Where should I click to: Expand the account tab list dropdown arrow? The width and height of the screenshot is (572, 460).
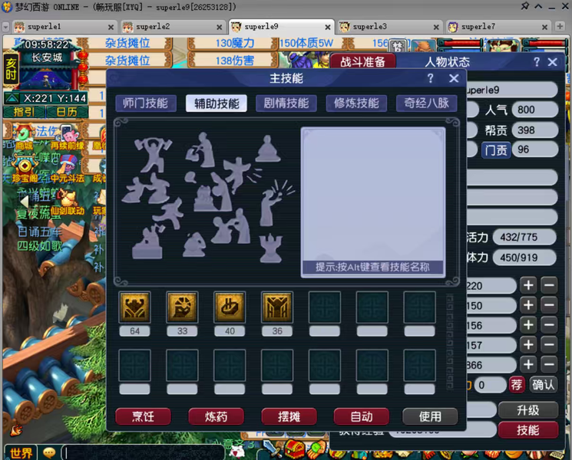(5, 27)
